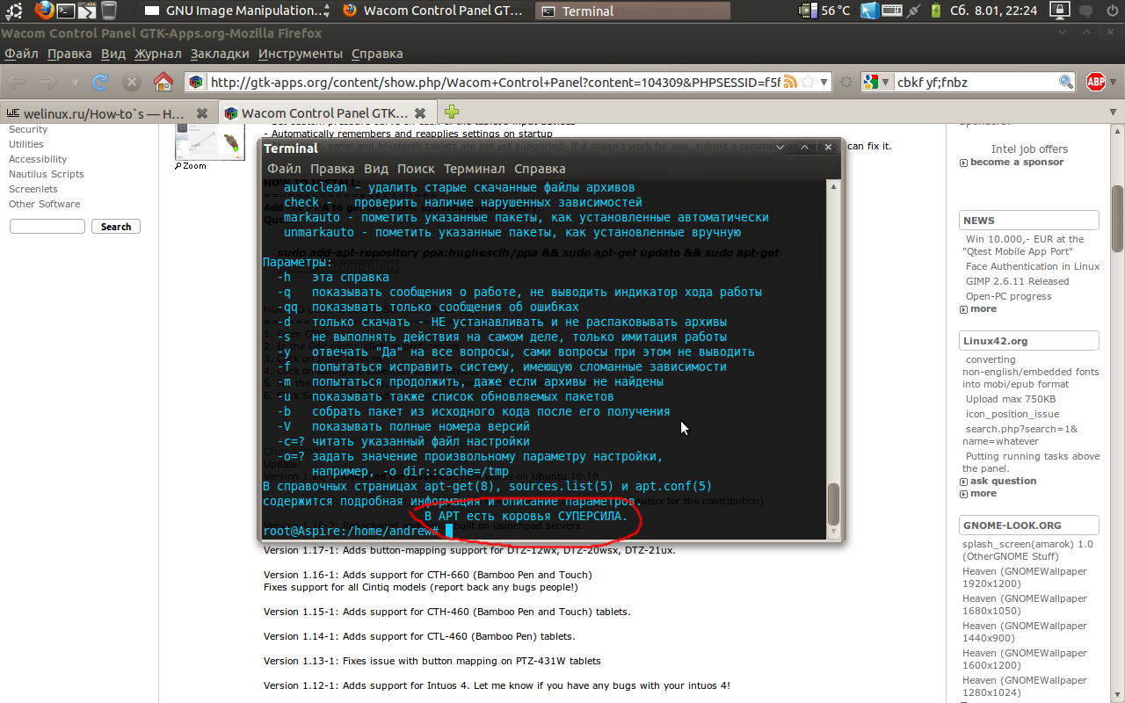Click the Firefox home button

(x=163, y=82)
